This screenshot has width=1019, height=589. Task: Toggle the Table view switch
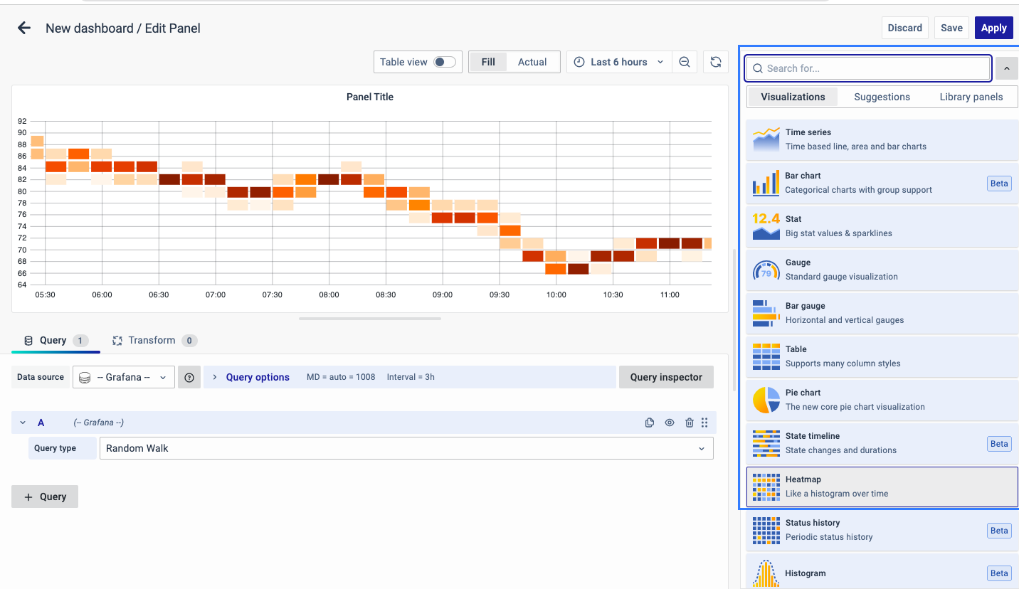tap(445, 62)
